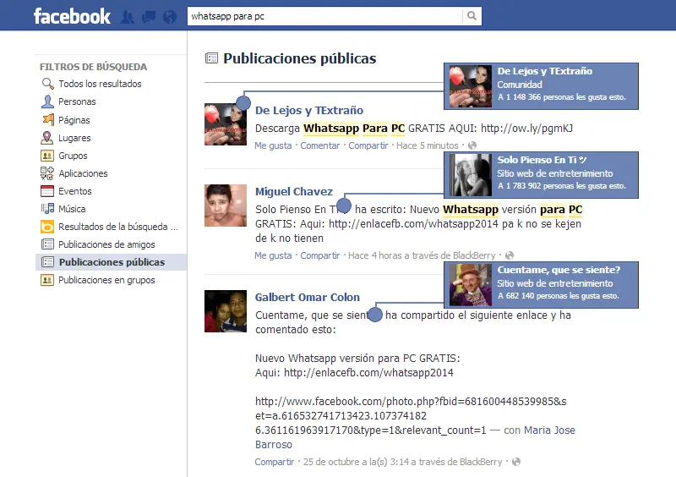This screenshot has height=477, width=676.
Task: Open the Facebook home logo
Action: click(72, 16)
